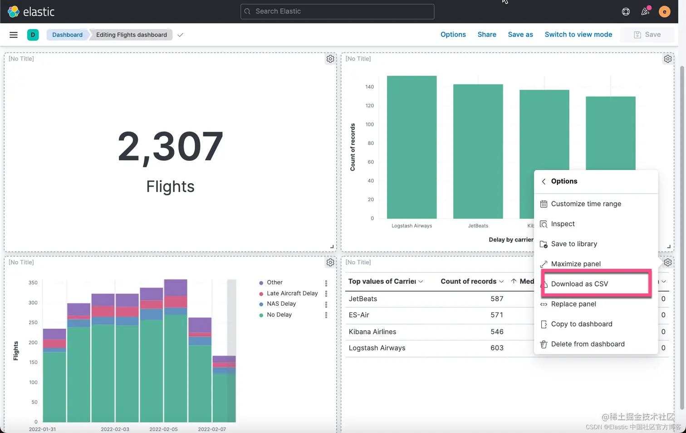Open user avatar menu
The image size is (686, 433).
pyautogui.click(x=665, y=12)
